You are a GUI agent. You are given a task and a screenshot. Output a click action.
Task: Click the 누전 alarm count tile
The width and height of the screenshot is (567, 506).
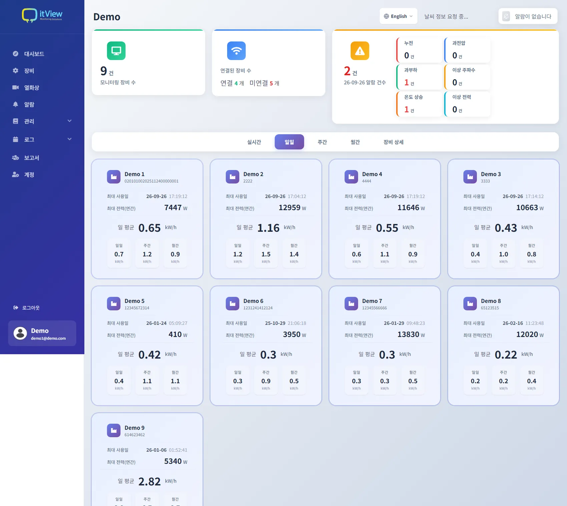click(419, 50)
